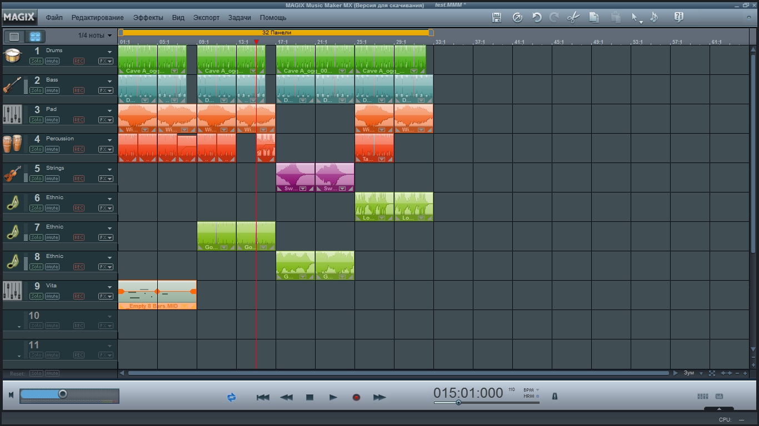Viewport: 759px width, 426px height.
Task: Mute track 8 Ethnic
Action: [x=52, y=267]
